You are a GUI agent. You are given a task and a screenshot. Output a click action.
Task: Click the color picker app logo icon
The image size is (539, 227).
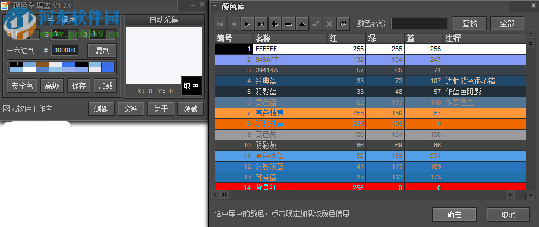coord(5,5)
